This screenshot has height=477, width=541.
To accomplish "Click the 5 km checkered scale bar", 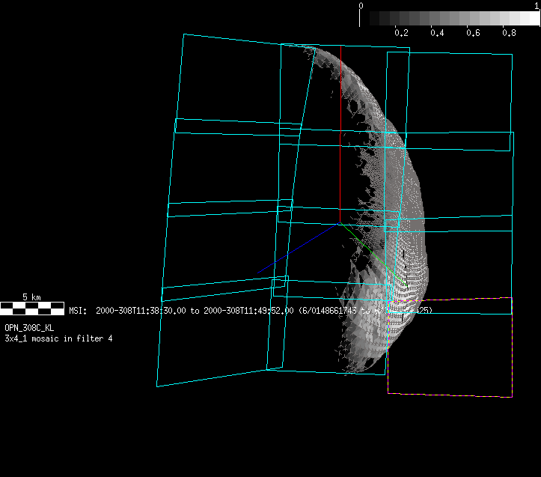I will point(32,307).
